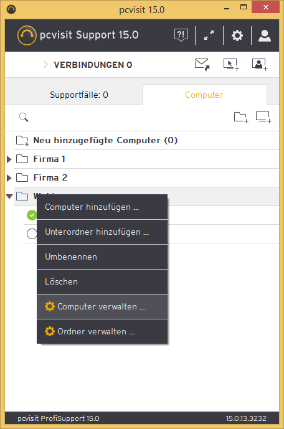Expand the Firma 2 folder arrow

[x=9, y=178]
